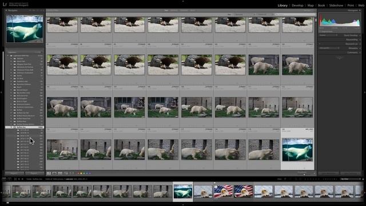Apply the yellow color label

[x=81, y=173]
